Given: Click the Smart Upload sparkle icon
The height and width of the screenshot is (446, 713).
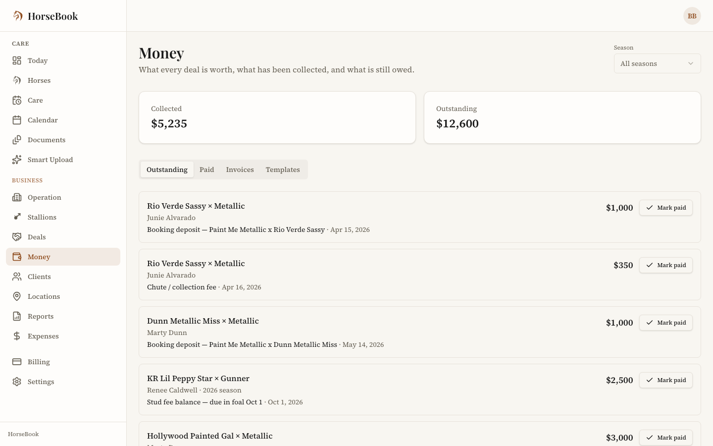Looking at the screenshot, I should (17, 160).
